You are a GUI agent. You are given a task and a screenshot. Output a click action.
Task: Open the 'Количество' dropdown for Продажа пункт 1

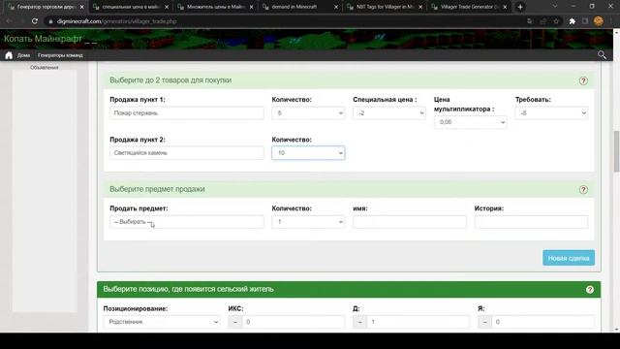click(x=308, y=113)
